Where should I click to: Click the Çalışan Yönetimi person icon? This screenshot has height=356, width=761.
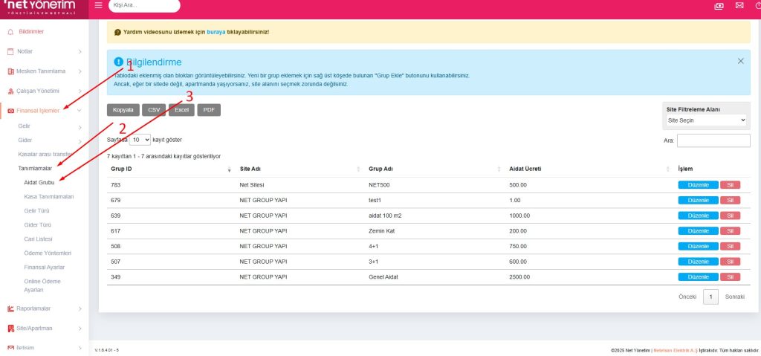(10, 91)
